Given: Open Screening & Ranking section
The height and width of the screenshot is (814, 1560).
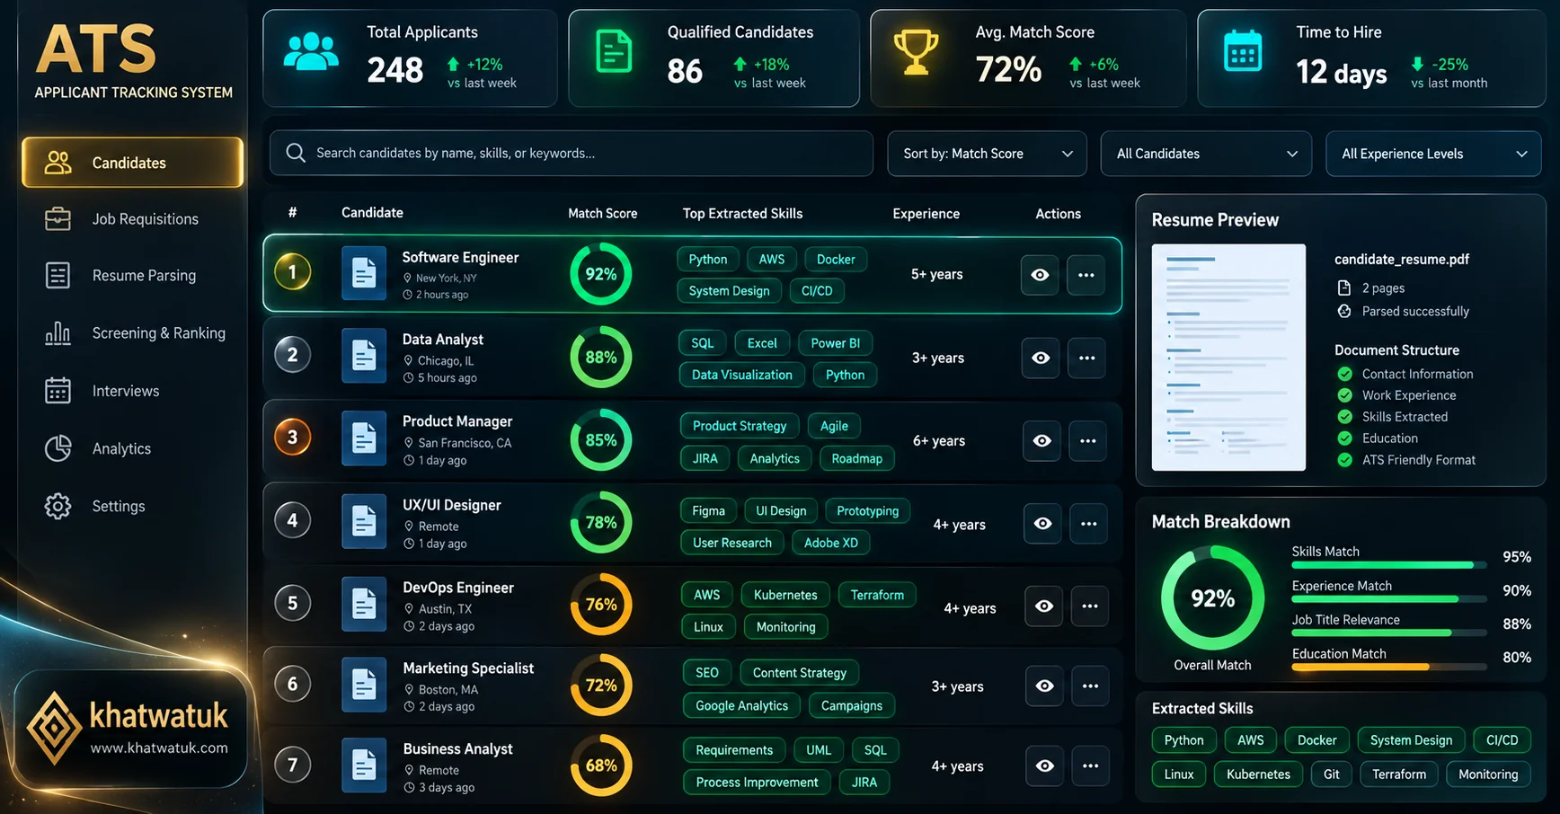Looking at the screenshot, I should (158, 333).
